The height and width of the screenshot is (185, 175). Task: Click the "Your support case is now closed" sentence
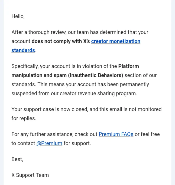tap(50, 109)
